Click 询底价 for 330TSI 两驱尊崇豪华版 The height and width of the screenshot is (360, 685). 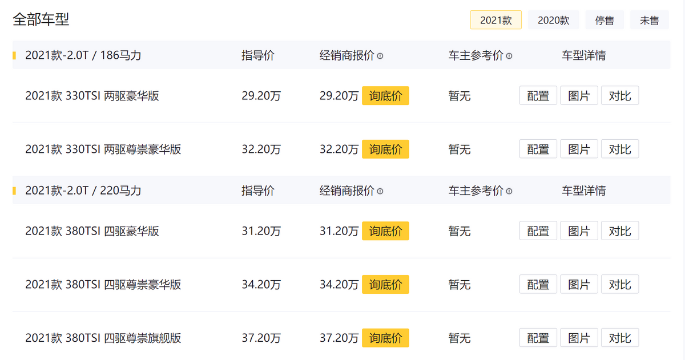[385, 149]
